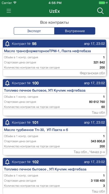The height and width of the screenshot is (194, 109).
Task: Toggle bell notification for contract 100
Action: [x=8, y=83]
